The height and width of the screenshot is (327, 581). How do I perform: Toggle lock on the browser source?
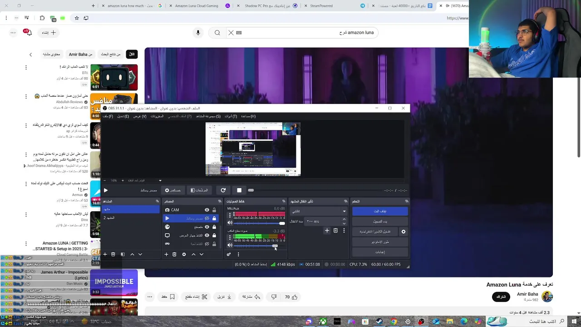click(x=214, y=227)
